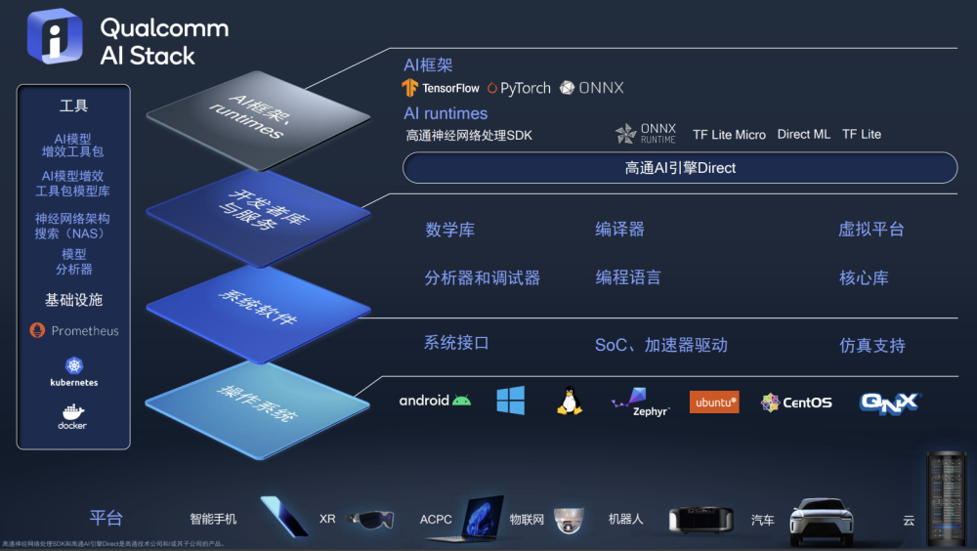Select the AI框架、runtimes layer tile
The width and height of the screenshot is (977, 551).
(x=258, y=119)
